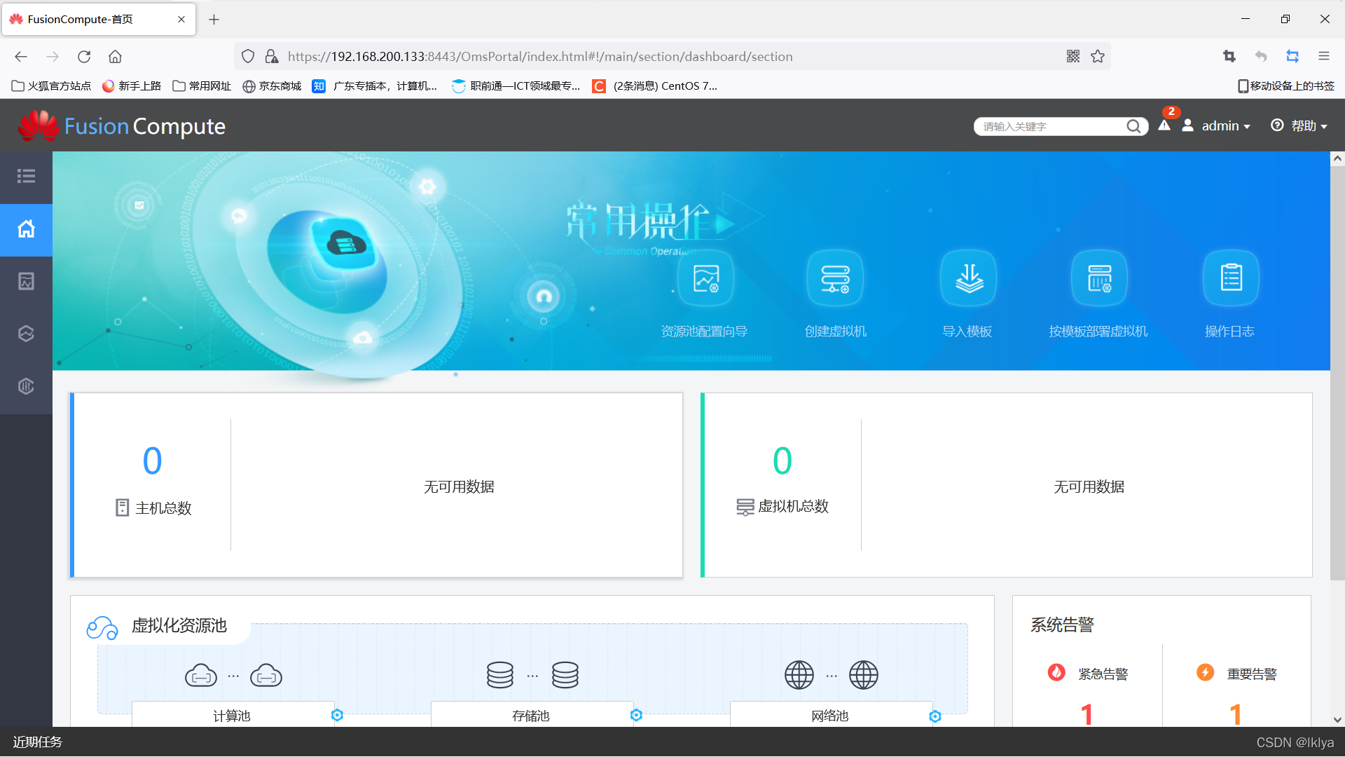Click network pool (网络池) settings gear
Screen dimensions: 1345x757
[934, 716]
